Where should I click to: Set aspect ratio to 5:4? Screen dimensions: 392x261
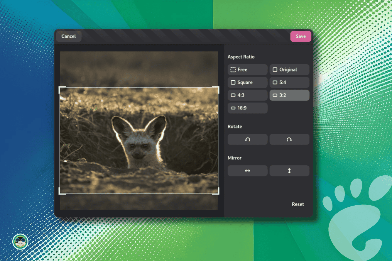(289, 82)
